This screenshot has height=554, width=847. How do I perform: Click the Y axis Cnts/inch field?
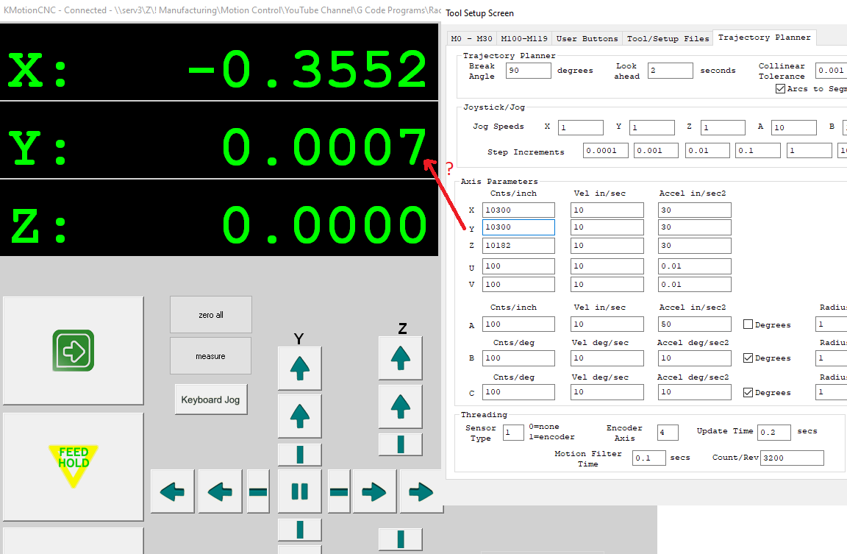click(518, 227)
